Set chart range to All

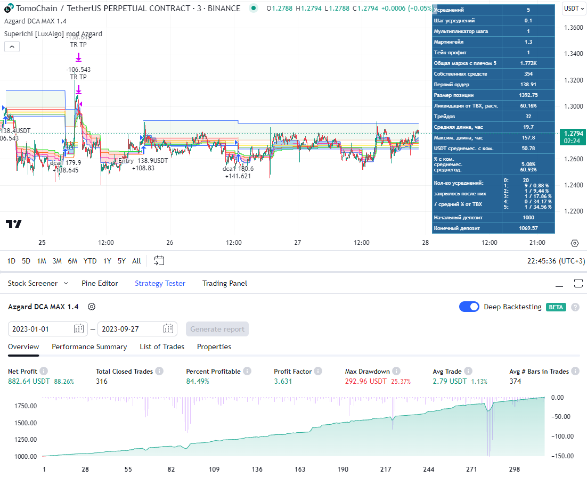point(136,261)
